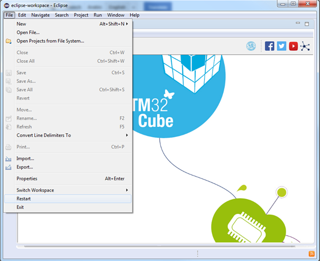Image resolution: width=320 pixels, height=261 pixels.
Task: Click the horizontal scrollbar of welcome page
Action: (159, 246)
